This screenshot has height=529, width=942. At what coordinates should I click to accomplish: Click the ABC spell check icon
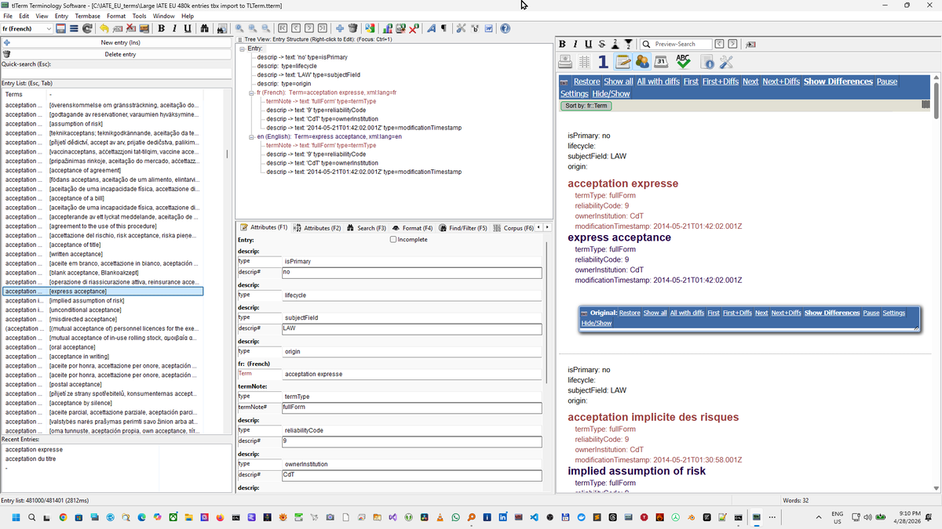(684, 61)
